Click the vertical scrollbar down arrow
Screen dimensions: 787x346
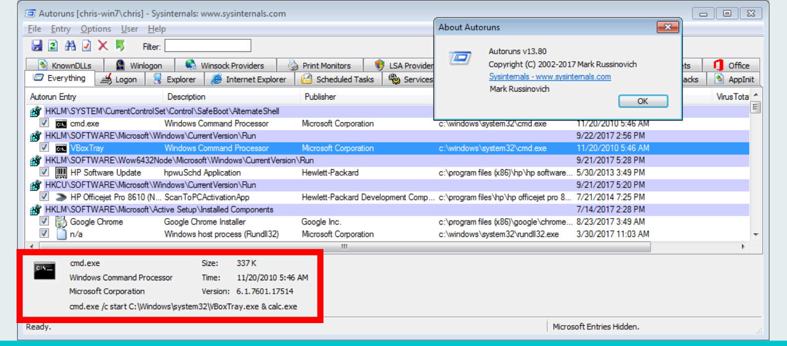[x=756, y=234]
